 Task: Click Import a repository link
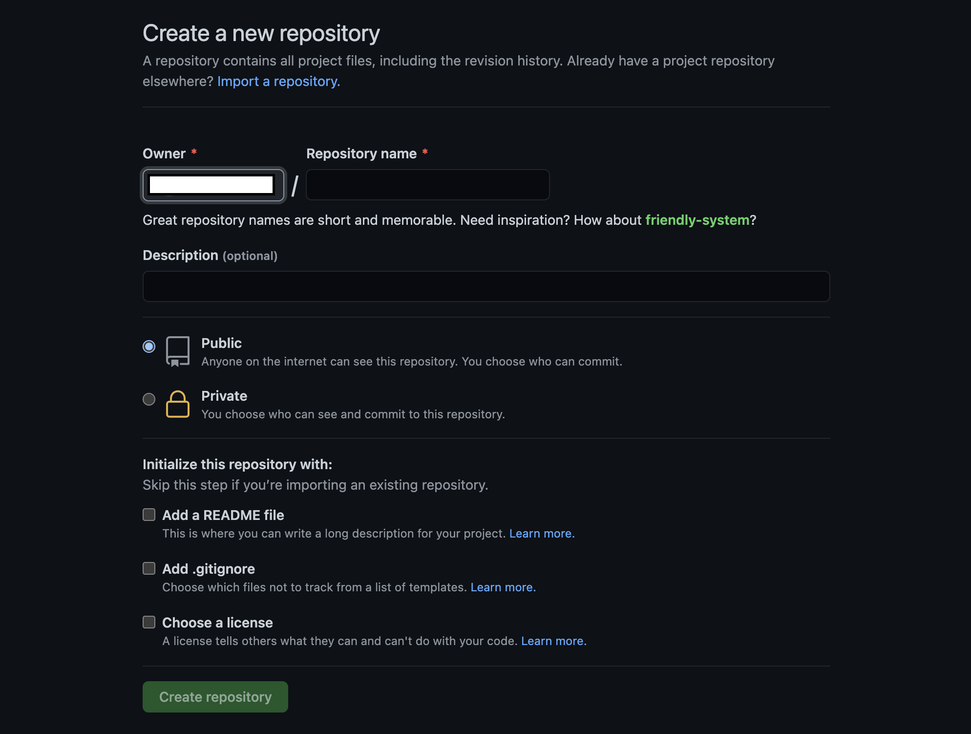tap(278, 81)
